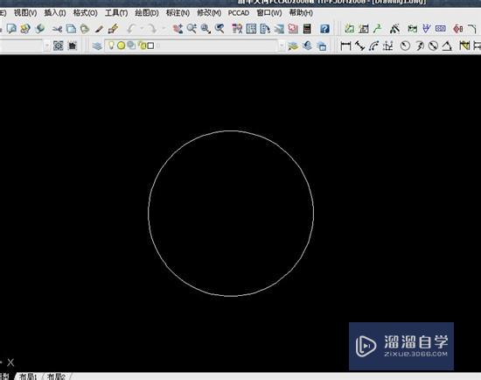The height and width of the screenshot is (380, 481).
Task: Click the Layer Previous icon
Action: [x=307, y=46]
